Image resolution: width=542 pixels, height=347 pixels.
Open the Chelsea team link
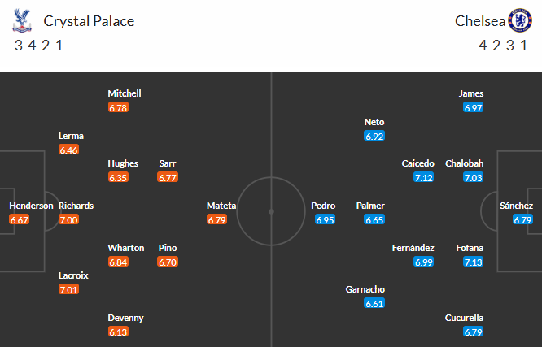(x=478, y=21)
